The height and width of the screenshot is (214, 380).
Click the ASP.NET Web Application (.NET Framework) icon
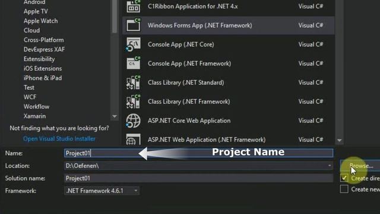[x=133, y=139]
